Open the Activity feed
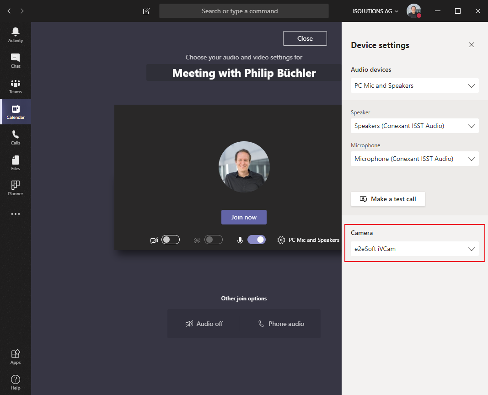Image resolution: width=488 pixels, height=395 pixels. [16, 35]
